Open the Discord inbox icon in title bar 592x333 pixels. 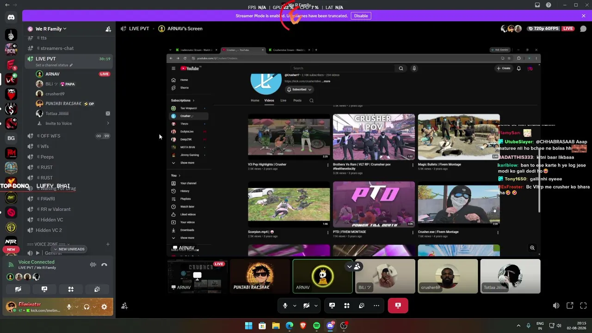(x=537, y=5)
